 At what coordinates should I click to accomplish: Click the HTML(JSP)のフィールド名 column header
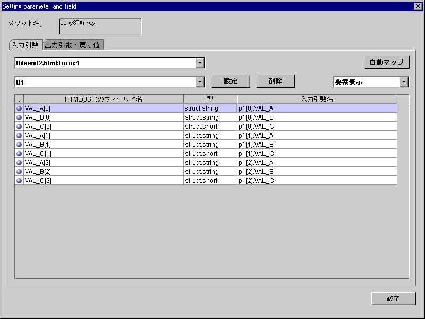click(x=104, y=99)
